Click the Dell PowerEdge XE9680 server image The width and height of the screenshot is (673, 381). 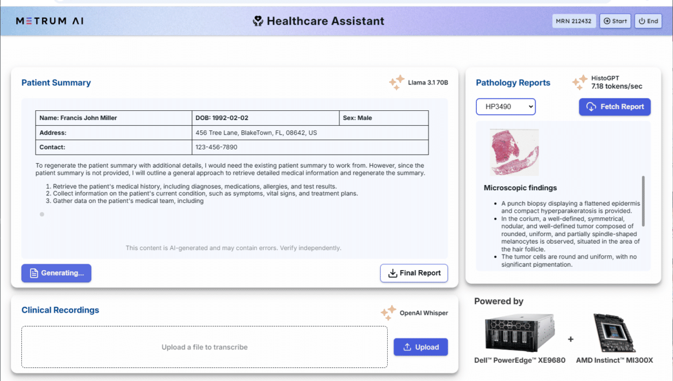click(x=520, y=333)
